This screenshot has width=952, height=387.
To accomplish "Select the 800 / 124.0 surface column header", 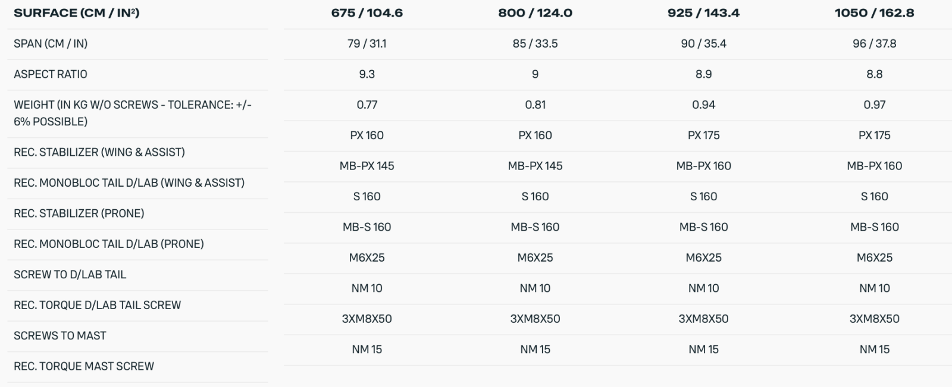I will tap(535, 13).
